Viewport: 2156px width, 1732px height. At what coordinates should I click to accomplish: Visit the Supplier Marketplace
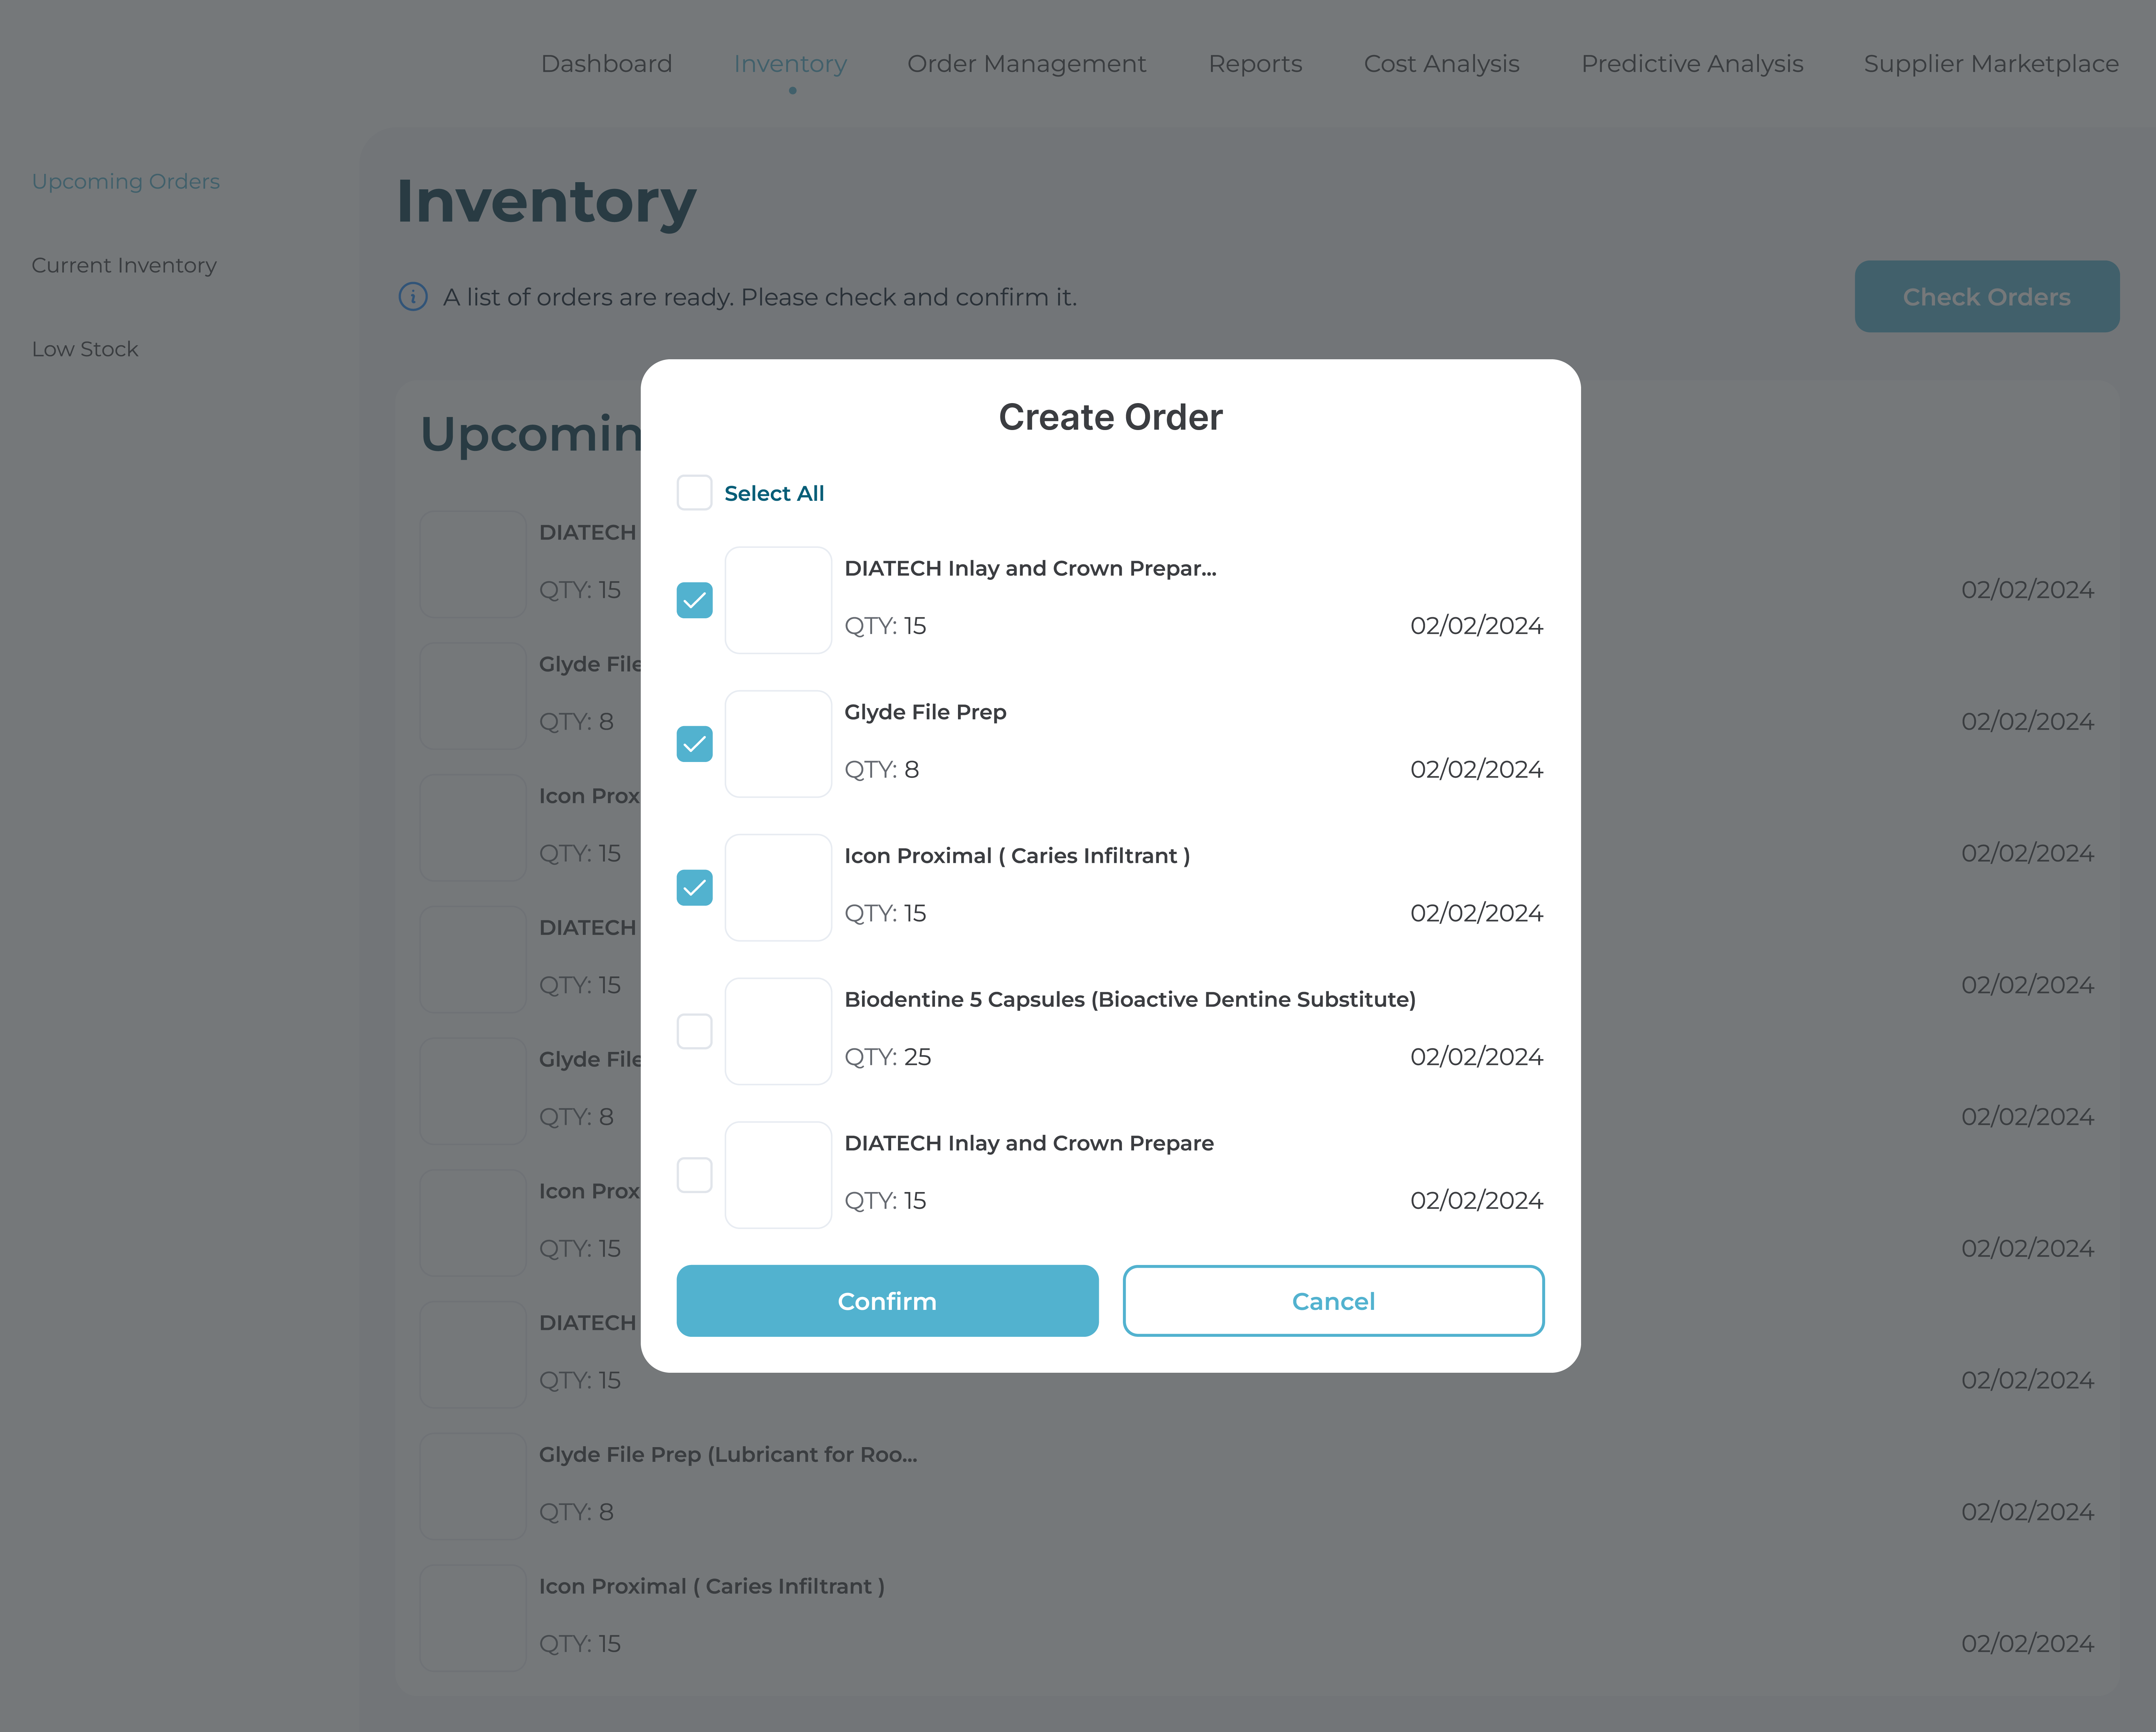pyautogui.click(x=1990, y=63)
